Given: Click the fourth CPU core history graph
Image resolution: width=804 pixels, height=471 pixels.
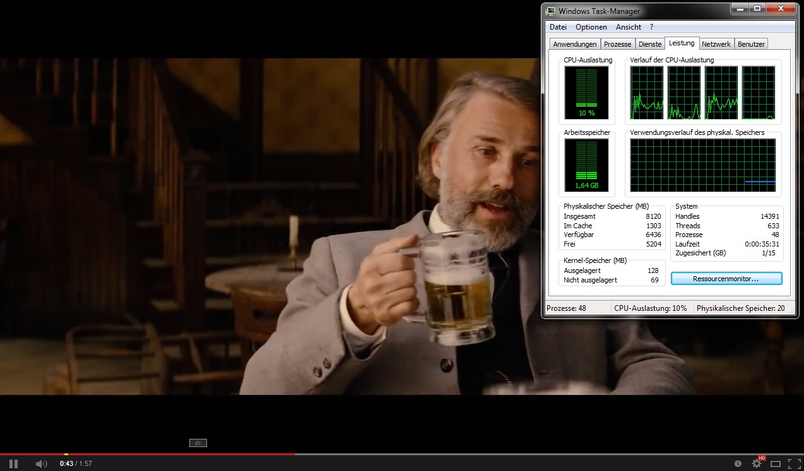Looking at the screenshot, I should click(x=759, y=93).
